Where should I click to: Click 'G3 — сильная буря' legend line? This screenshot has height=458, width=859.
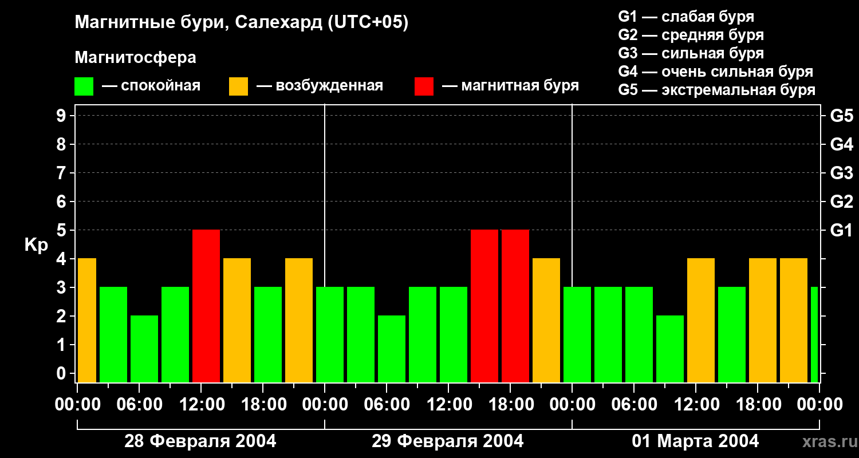(x=691, y=53)
